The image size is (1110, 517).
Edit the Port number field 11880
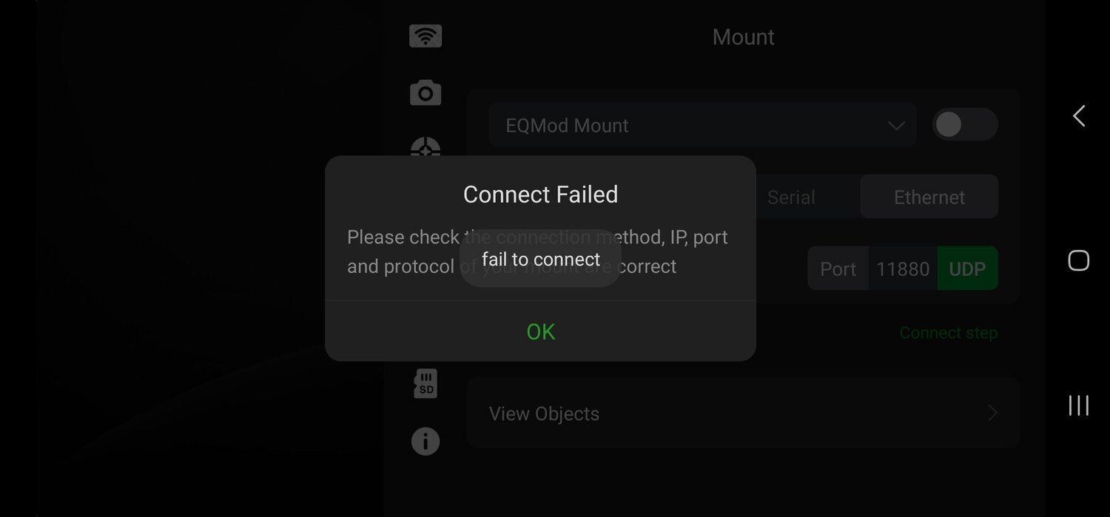(903, 268)
